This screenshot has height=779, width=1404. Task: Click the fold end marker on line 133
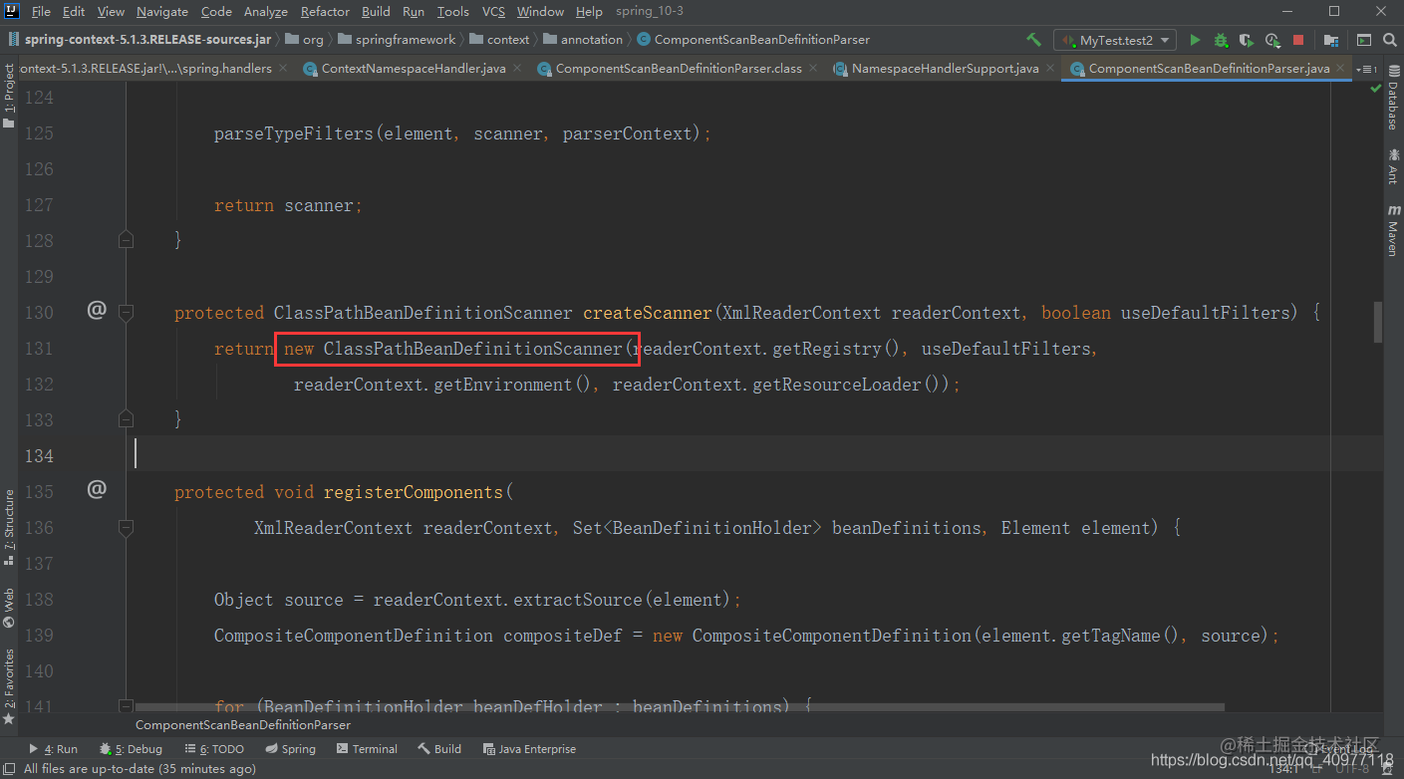click(126, 418)
